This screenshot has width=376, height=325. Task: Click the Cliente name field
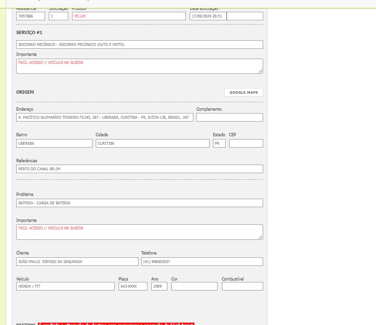click(77, 262)
